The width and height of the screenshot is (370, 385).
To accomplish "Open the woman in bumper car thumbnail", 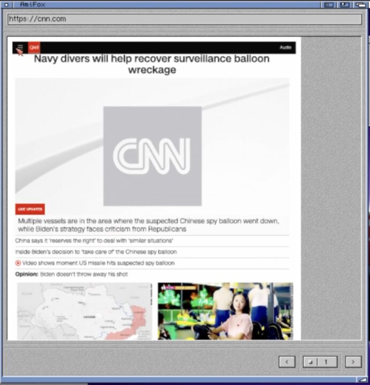I will [225, 311].
